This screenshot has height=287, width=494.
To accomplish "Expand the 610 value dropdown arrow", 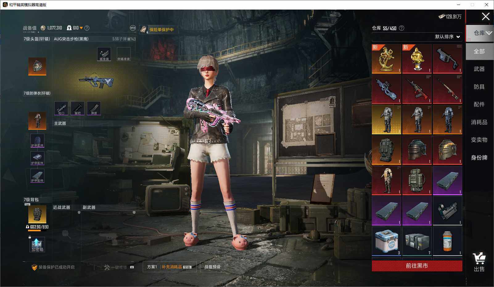I will (x=81, y=28).
